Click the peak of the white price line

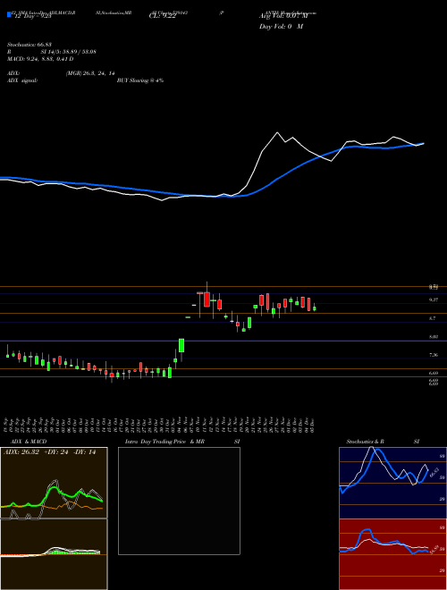tap(277, 132)
